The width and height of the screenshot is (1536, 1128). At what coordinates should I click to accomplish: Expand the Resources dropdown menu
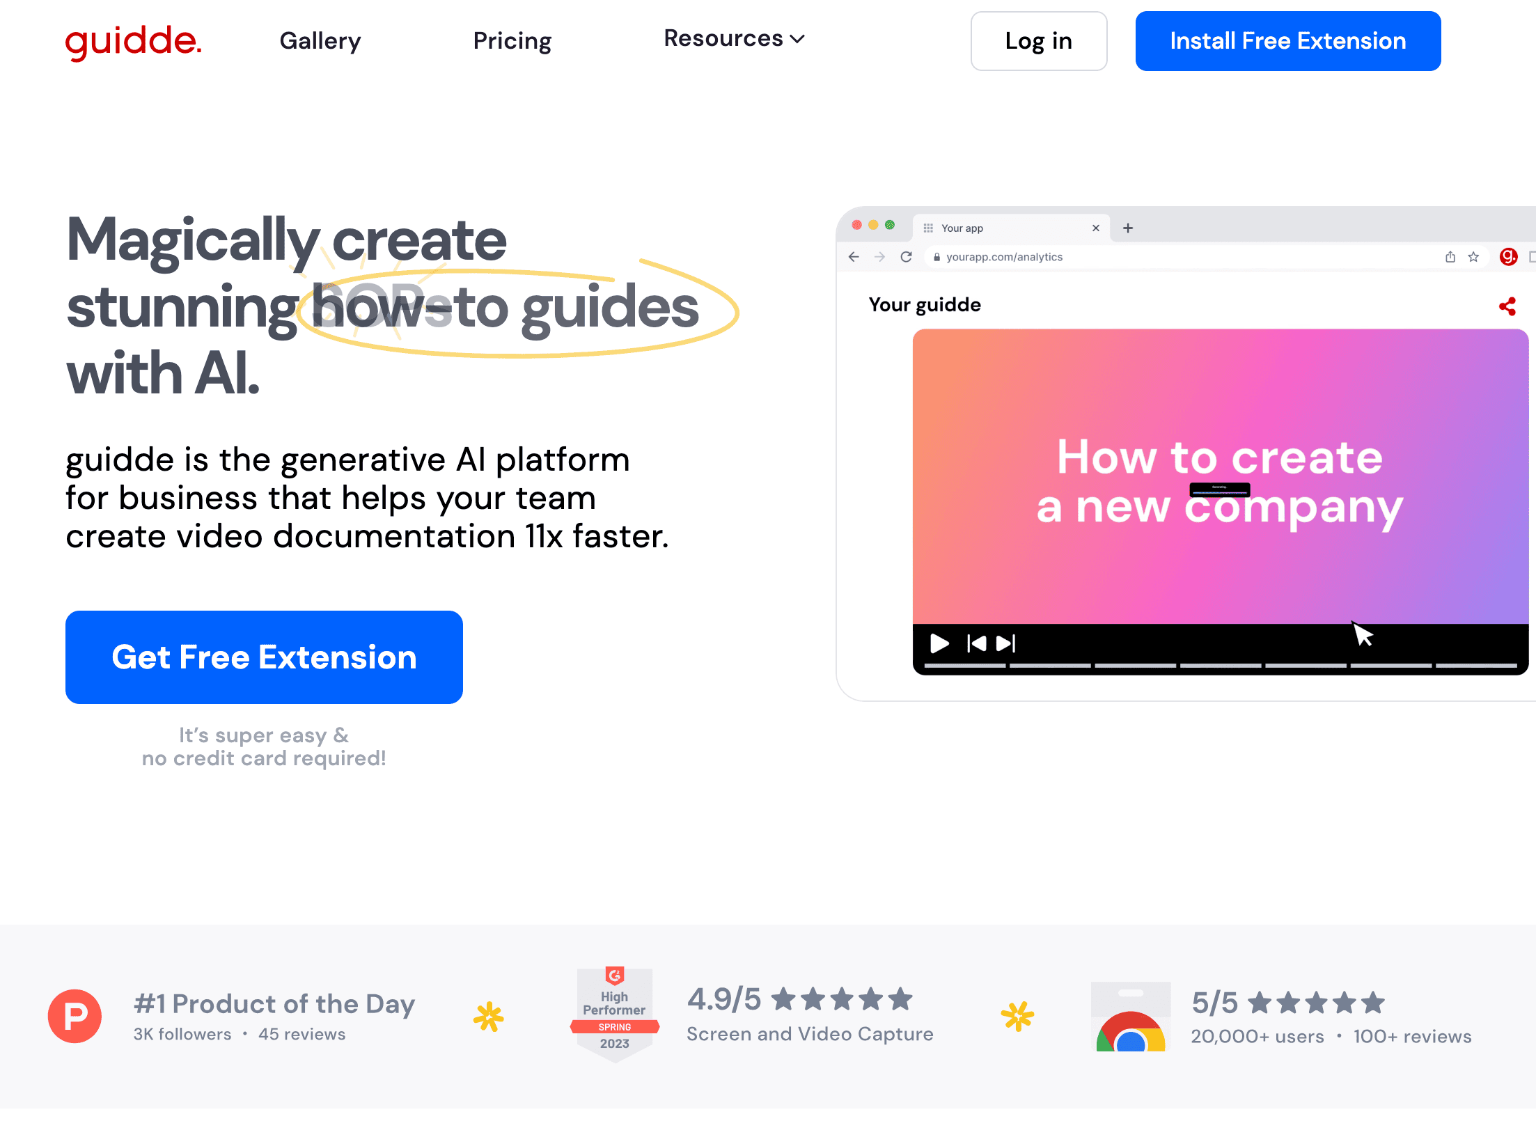(735, 38)
